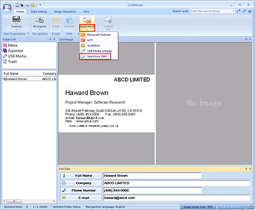The width and height of the screenshot is (255, 210).
Task: Click the E-mail address input field
Action: tap(177, 198)
